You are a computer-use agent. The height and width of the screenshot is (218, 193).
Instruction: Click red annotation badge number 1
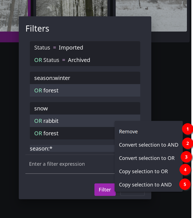coord(187,129)
